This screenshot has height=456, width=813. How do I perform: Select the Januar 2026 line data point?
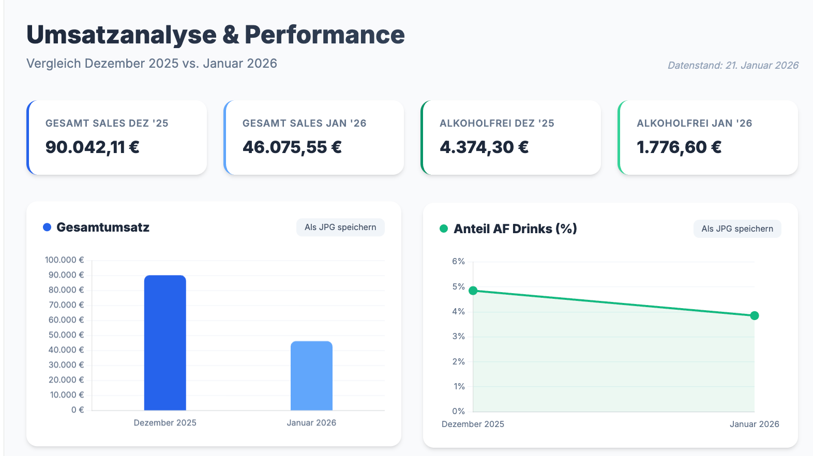click(x=755, y=315)
